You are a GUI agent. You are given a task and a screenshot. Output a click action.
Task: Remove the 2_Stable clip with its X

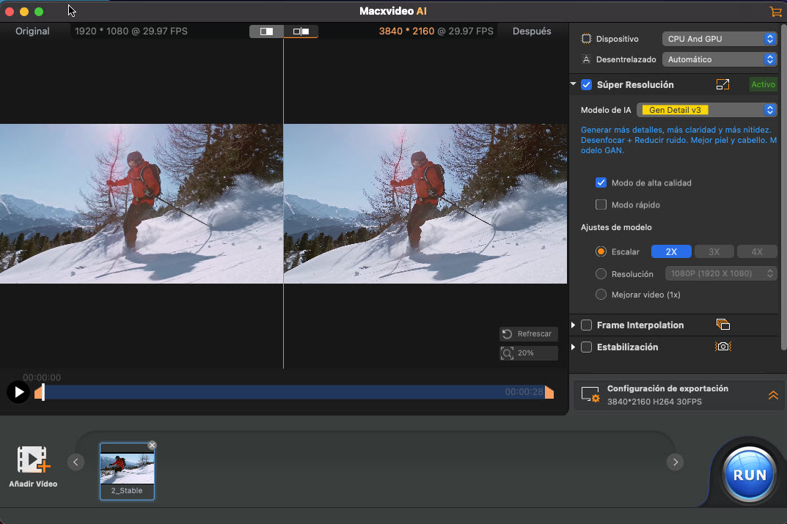152,445
